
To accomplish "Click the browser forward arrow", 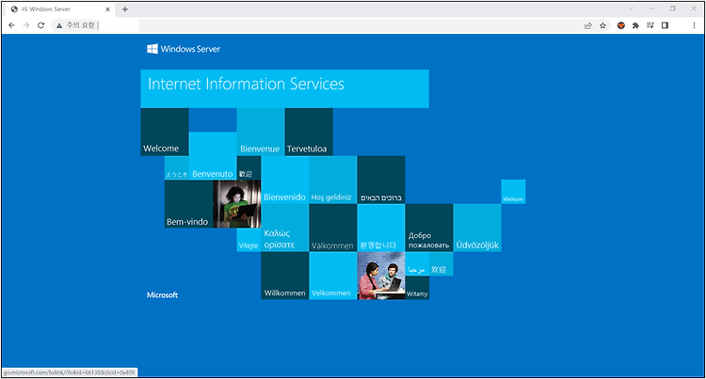I will [26, 25].
